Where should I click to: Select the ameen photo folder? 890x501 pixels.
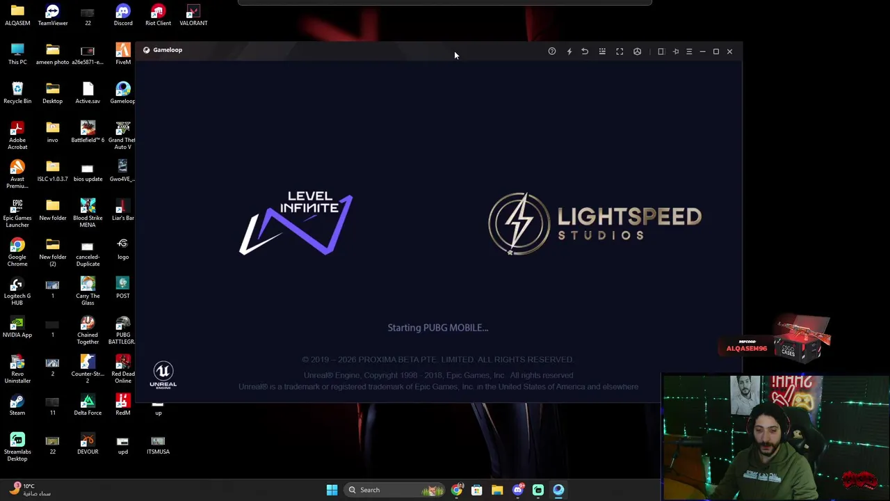tap(53, 54)
